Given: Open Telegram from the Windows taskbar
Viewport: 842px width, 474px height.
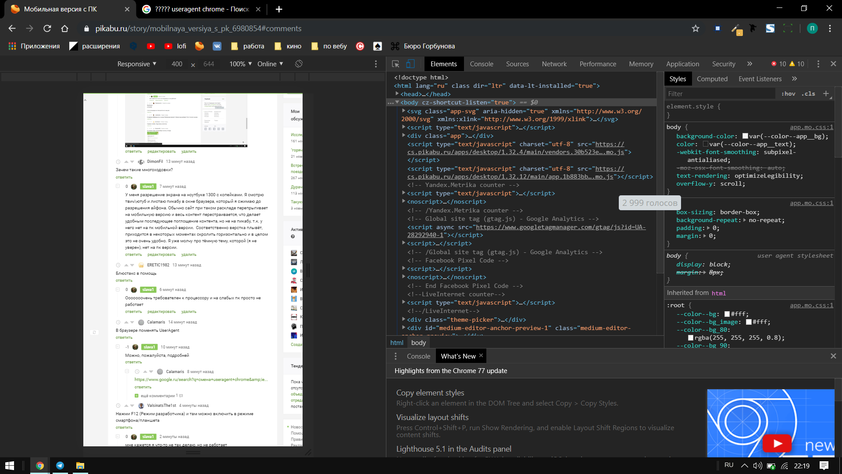Looking at the screenshot, I should (x=60, y=466).
